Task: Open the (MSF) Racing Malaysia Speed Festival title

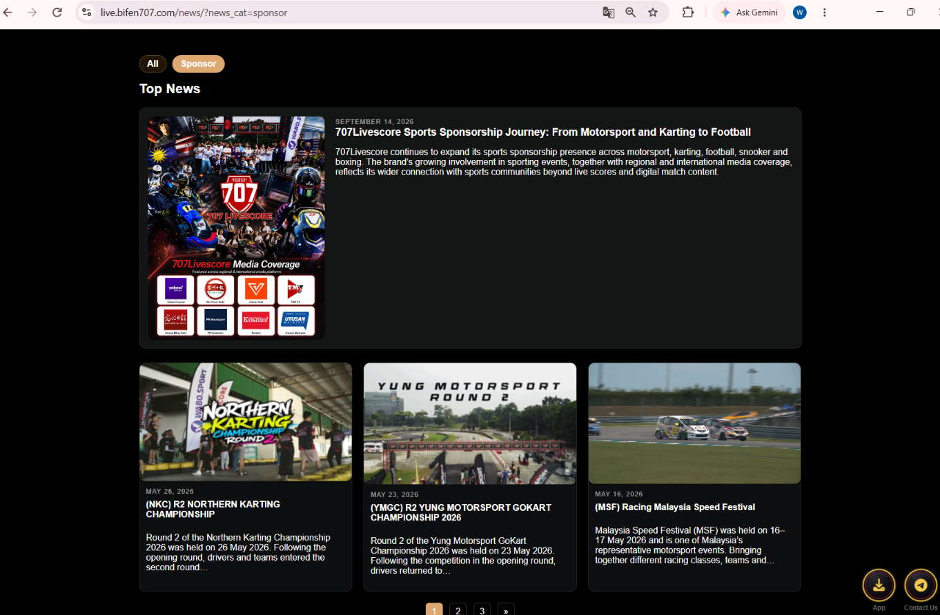Action: tap(675, 507)
